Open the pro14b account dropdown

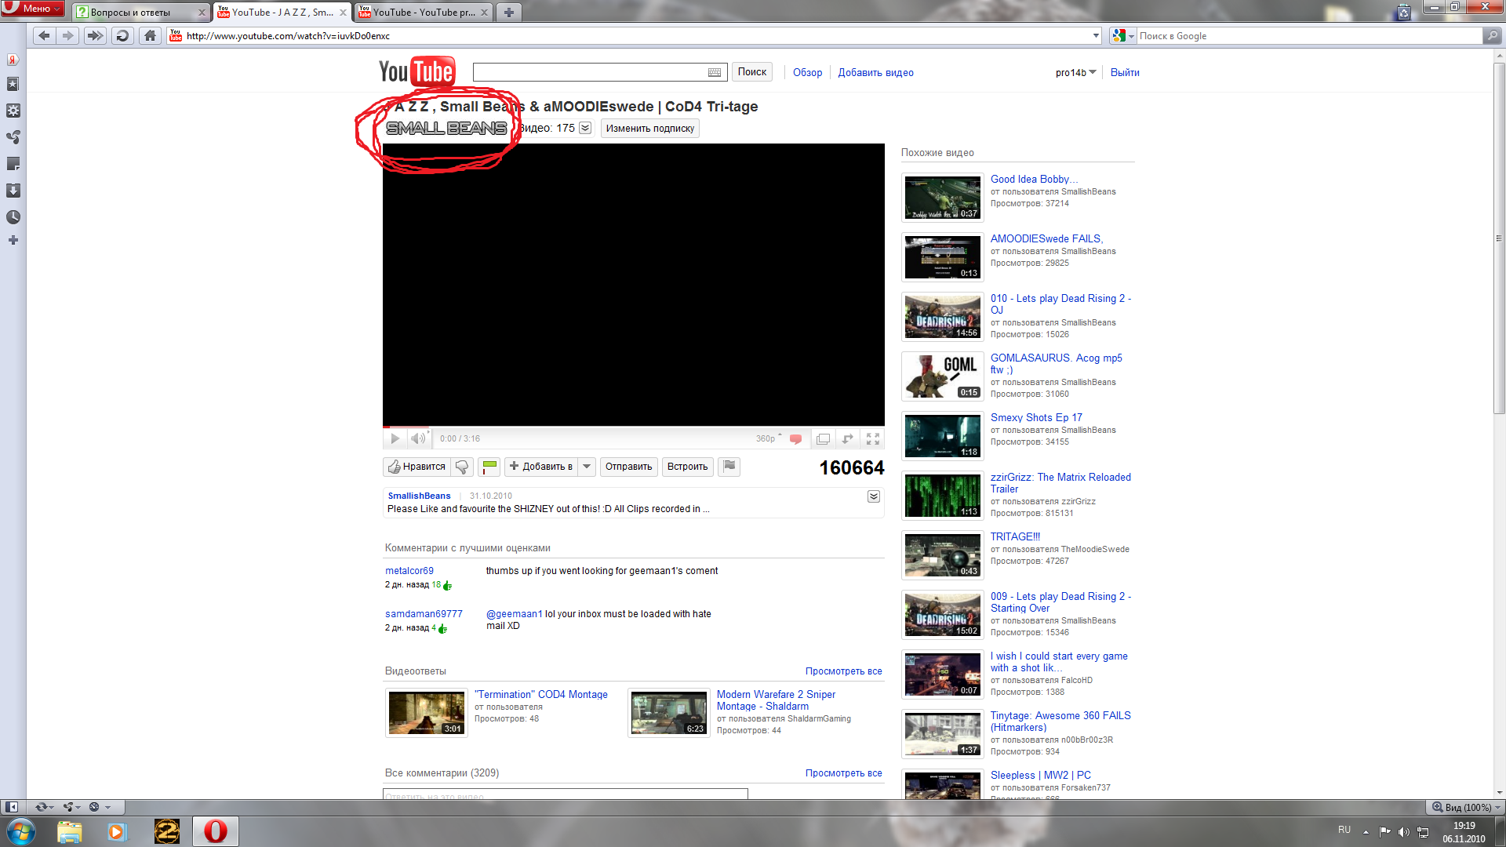pyautogui.click(x=1075, y=73)
